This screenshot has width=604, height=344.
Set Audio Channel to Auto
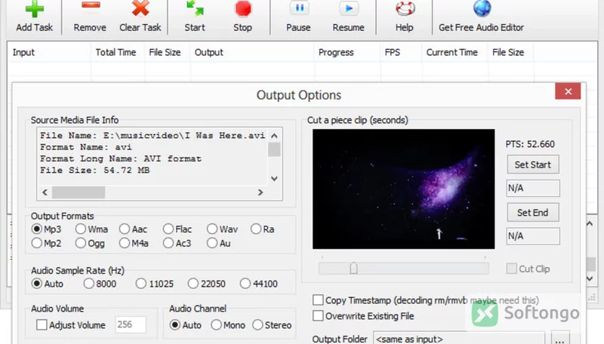click(x=175, y=324)
